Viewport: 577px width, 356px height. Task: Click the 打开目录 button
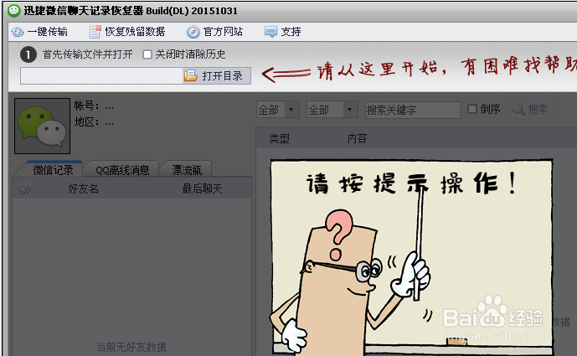pyautogui.click(x=217, y=76)
